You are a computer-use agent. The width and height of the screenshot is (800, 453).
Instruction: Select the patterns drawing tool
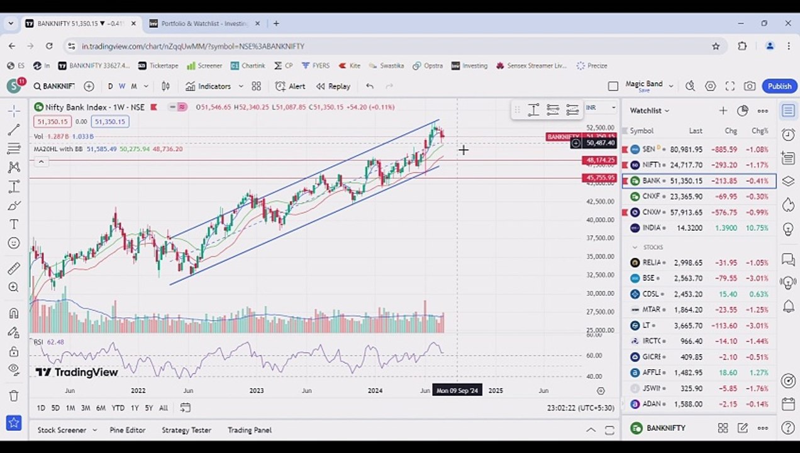(x=13, y=167)
